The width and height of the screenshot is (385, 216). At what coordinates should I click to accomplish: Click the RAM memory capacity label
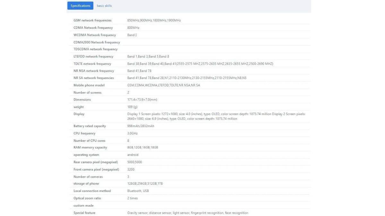[x=90, y=148]
